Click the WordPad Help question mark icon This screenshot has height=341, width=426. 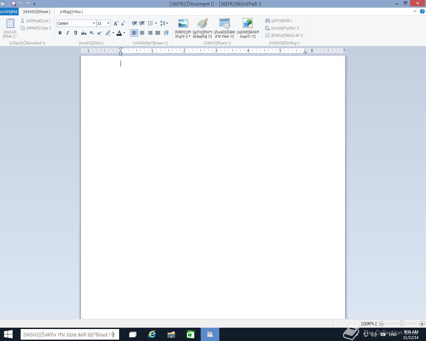point(422,11)
